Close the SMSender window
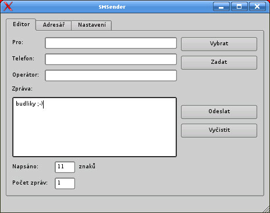Screen dimensions: 270x213 257,6
